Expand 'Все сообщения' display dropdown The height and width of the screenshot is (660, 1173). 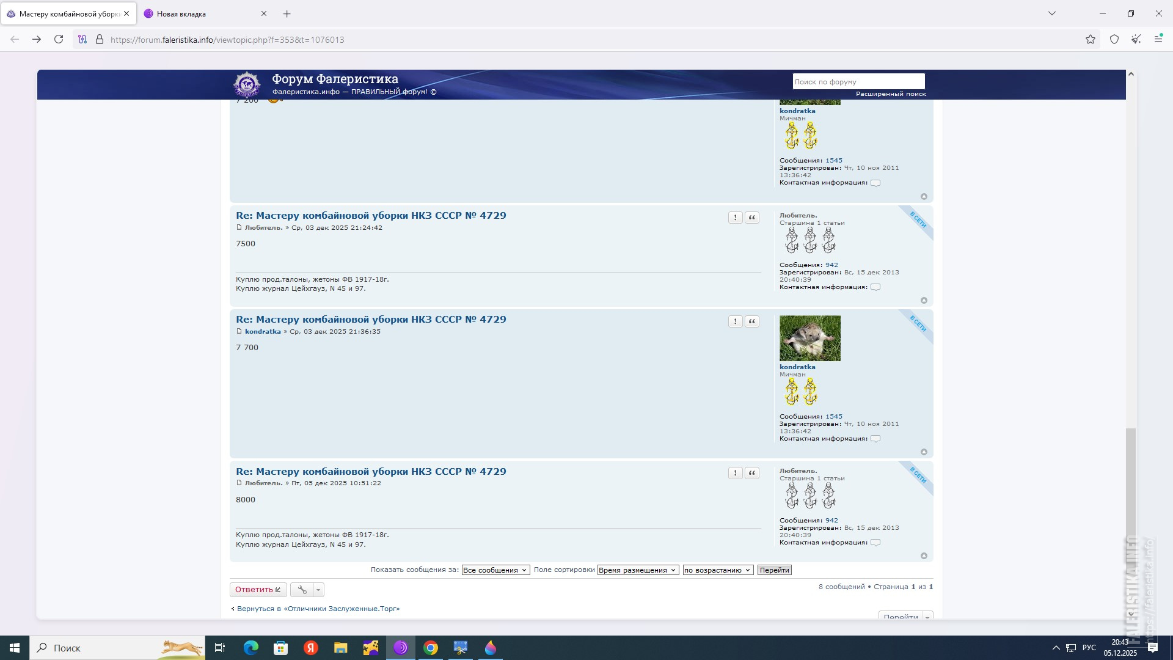point(495,570)
